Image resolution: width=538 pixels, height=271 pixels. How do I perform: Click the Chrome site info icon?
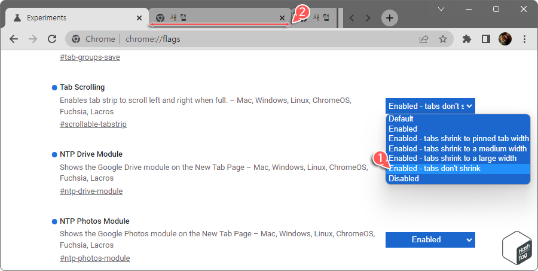click(76, 39)
